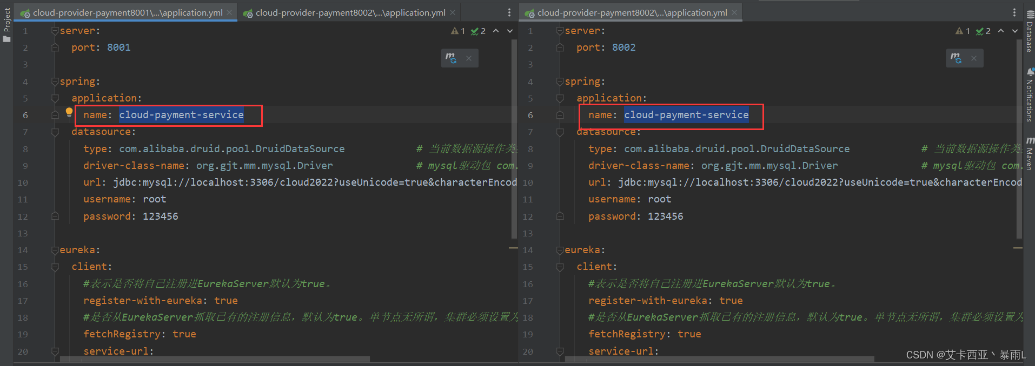Collapse the spring block in port 8001 file
The image size is (1035, 366).
pos(55,82)
